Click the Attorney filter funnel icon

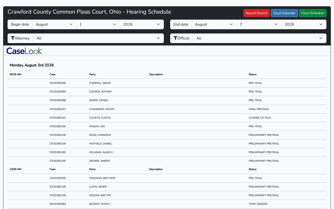[13, 38]
